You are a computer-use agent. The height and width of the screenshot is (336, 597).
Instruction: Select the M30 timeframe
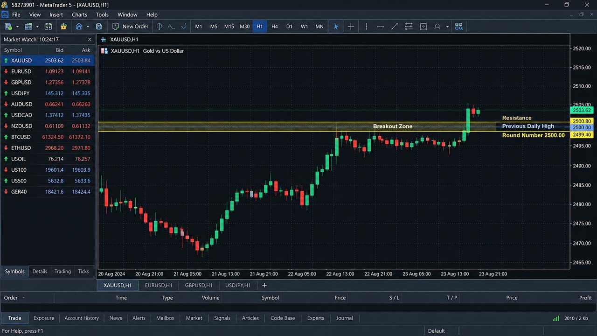(x=244, y=27)
